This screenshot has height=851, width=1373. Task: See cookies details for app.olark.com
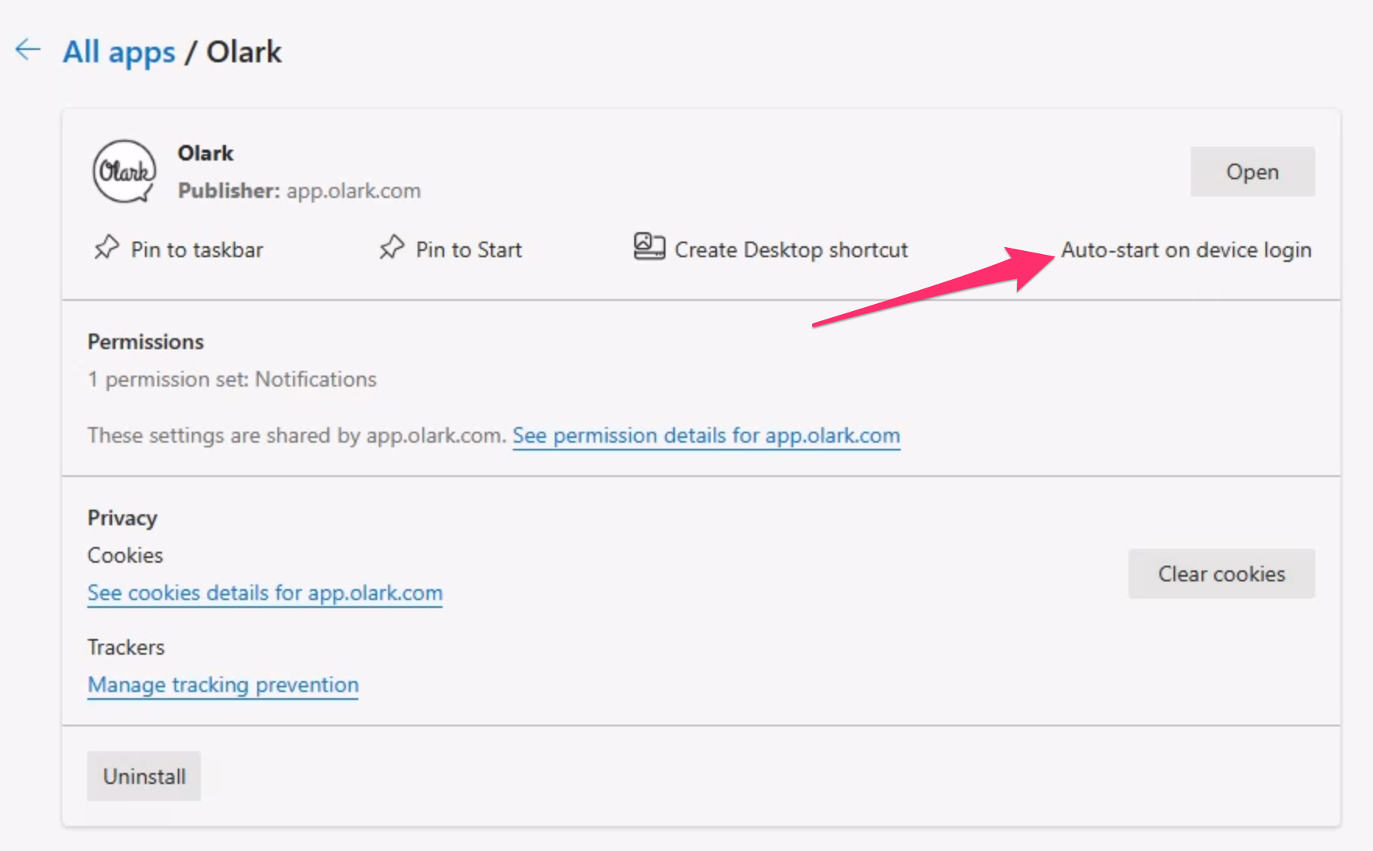click(265, 593)
